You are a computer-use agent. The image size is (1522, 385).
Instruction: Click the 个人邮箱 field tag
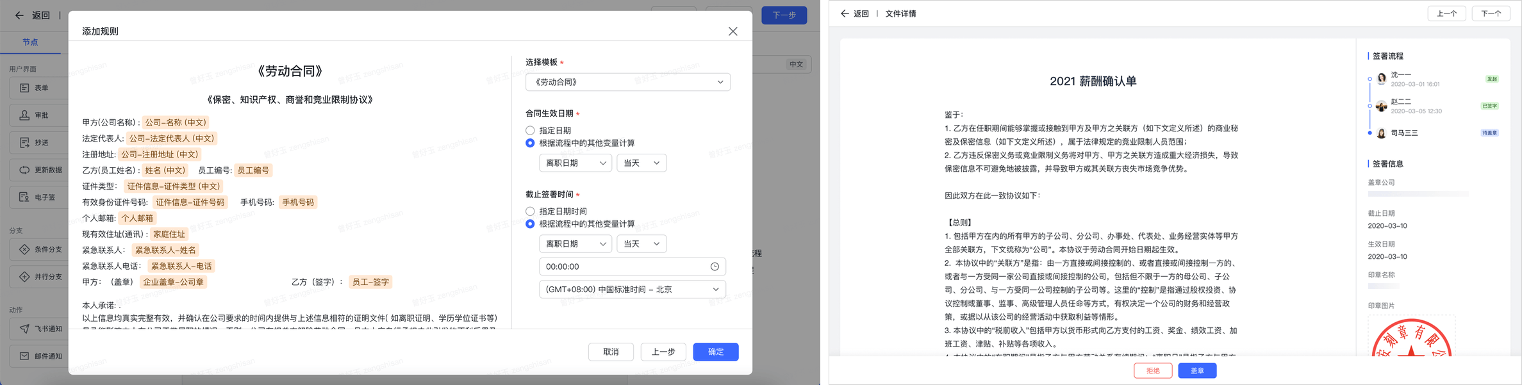tap(138, 218)
